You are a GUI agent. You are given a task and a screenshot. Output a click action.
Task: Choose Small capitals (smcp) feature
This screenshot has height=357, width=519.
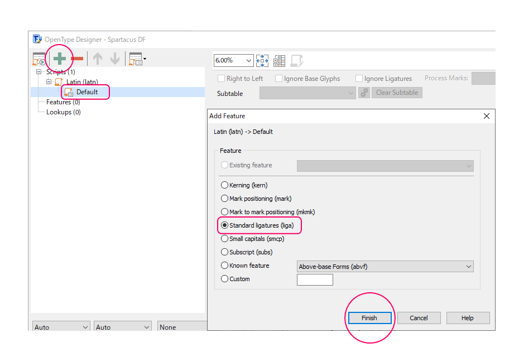(225, 239)
